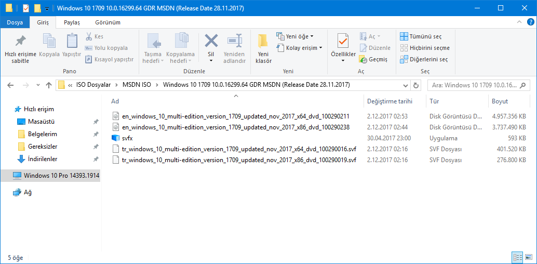Click ISO Dosyalar in the address path
The image size is (537, 264).
93,85
